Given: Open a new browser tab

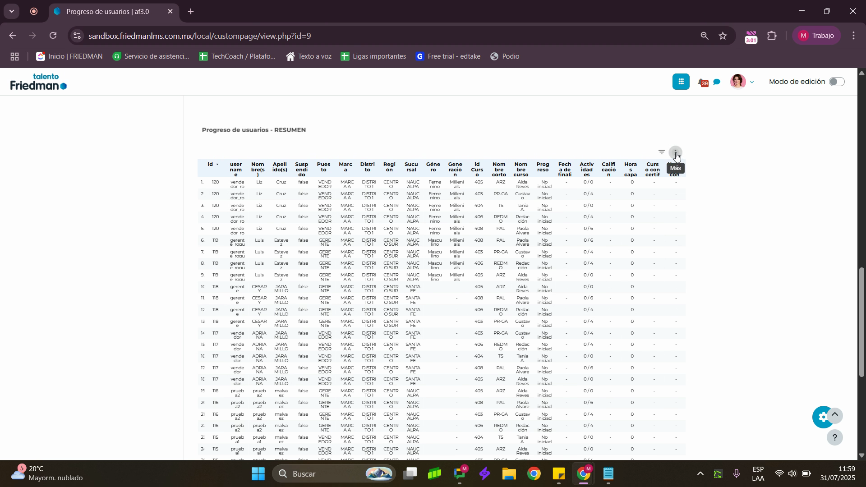Looking at the screenshot, I should pyautogui.click(x=191, y=12).
